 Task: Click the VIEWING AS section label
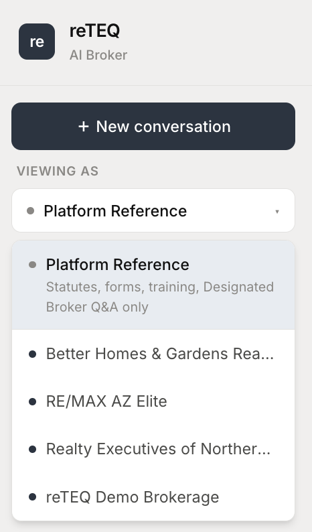[58, 171]
